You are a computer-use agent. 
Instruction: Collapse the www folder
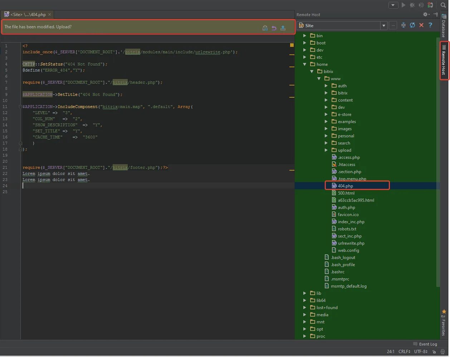(x=319, y=79)
